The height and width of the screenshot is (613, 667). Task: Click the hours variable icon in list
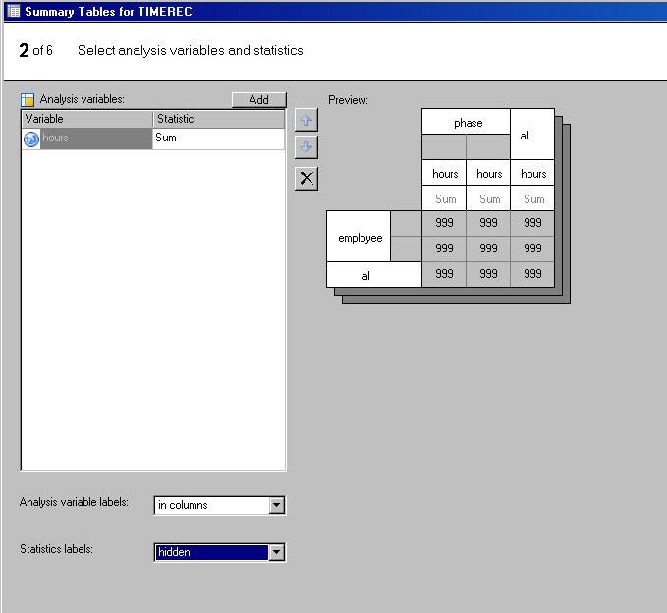(x=31, y=139)
